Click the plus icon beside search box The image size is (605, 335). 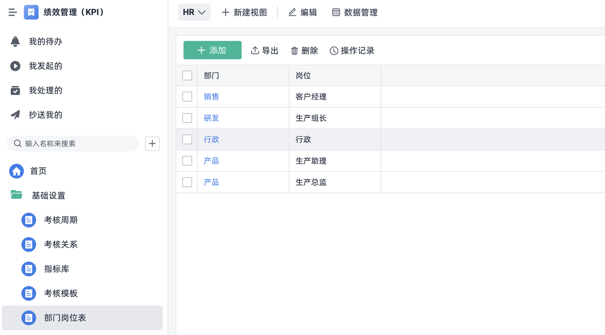coord(152,144)
